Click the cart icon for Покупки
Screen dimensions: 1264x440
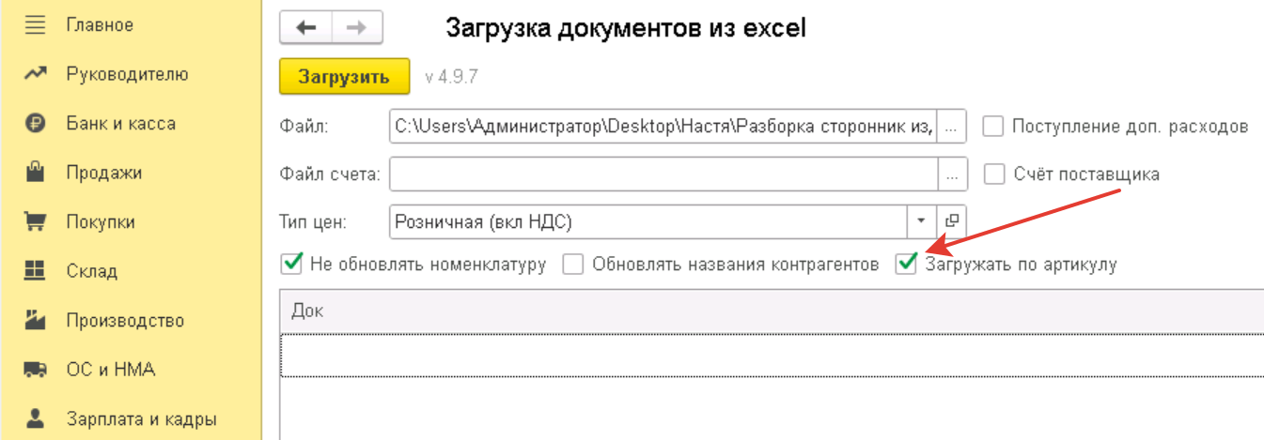click(35, 222)
